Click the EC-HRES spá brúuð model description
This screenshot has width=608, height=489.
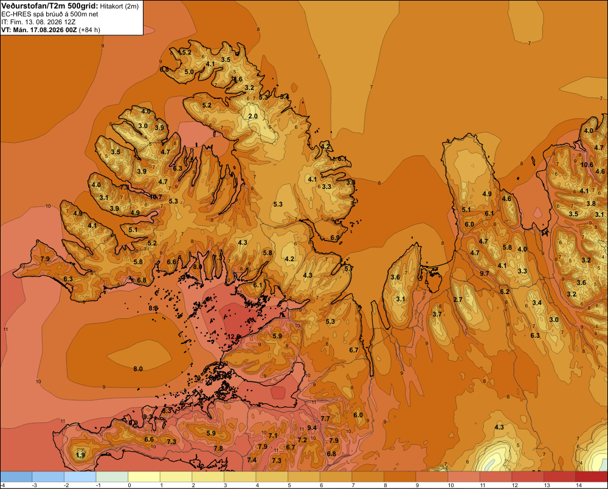[50, 14]
